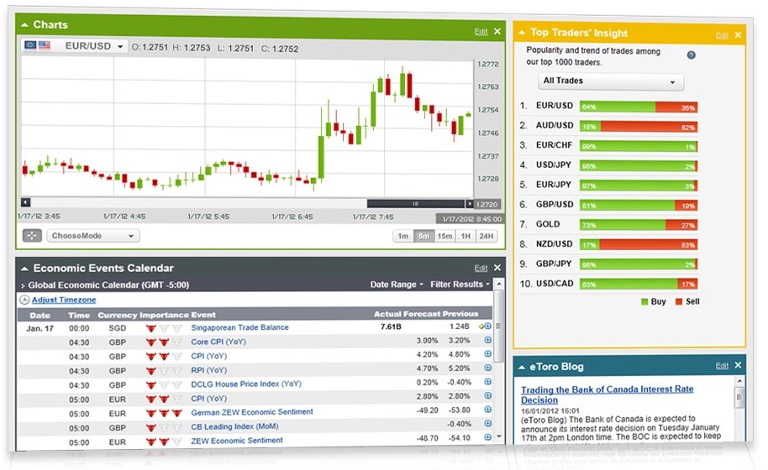Open the ChooseMode dropdown

click(93, 236)
